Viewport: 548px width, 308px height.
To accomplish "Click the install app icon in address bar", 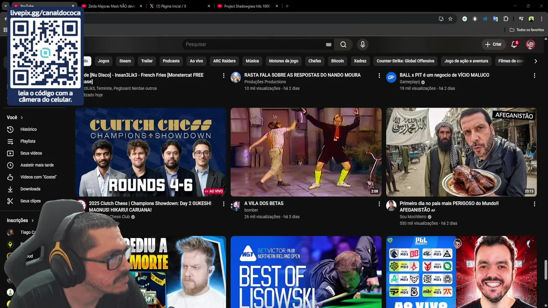I will pos(441,19).
